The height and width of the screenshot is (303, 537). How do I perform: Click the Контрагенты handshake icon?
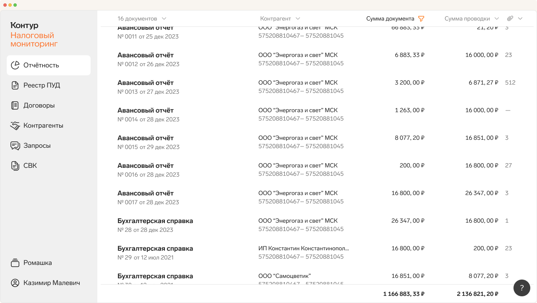pyautogui.click(x=15, y=126)
